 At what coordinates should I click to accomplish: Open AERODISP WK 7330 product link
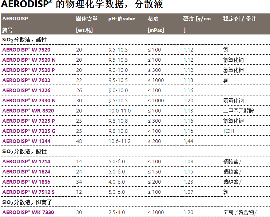tap(28, 212)
